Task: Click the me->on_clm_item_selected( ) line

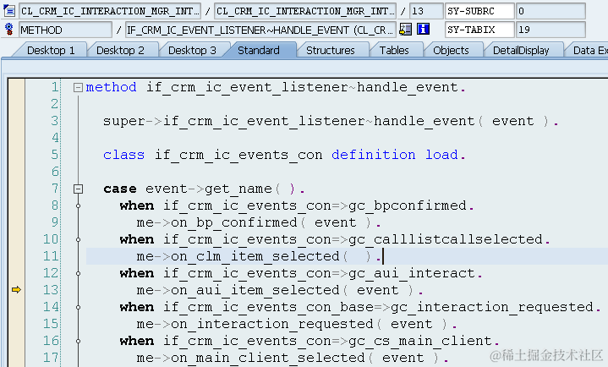Action: [259, 256]
